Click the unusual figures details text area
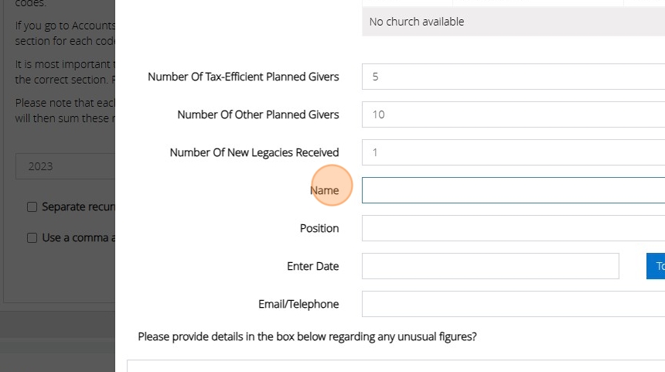The image size is (665, 372). point(396,365)
